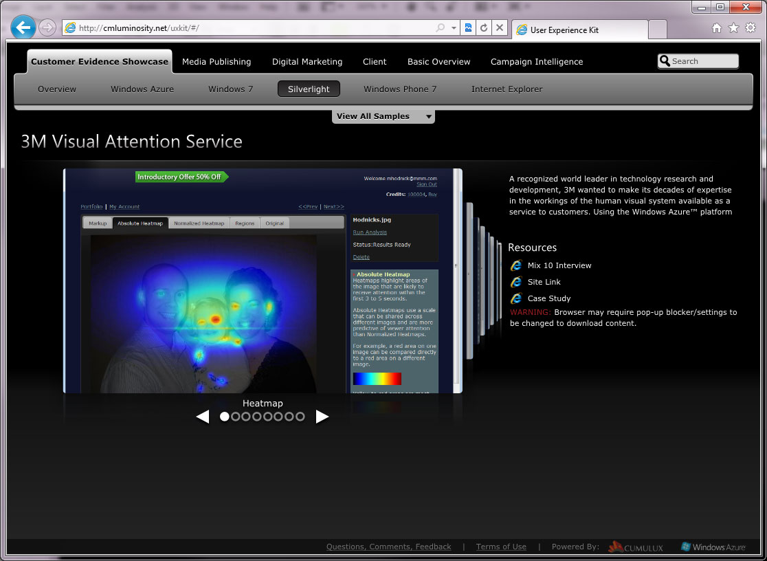Screen dimensions: 767x561
Task: Toggle the compatibility view icon
Action: [468, 28]
